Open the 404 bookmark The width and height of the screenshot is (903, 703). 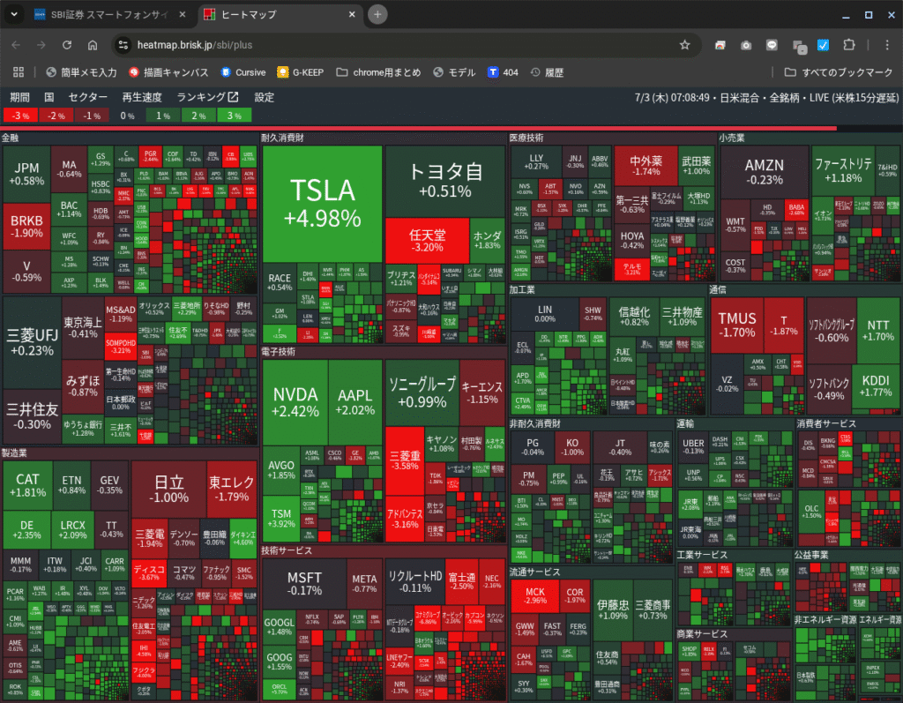(503, 72)
